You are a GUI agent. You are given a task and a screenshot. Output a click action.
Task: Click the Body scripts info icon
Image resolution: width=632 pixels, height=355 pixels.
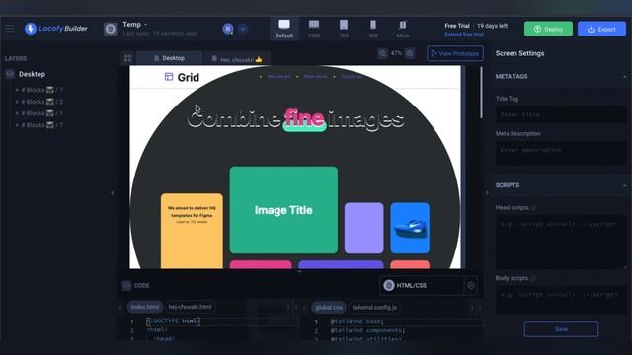tap(533, 278)
